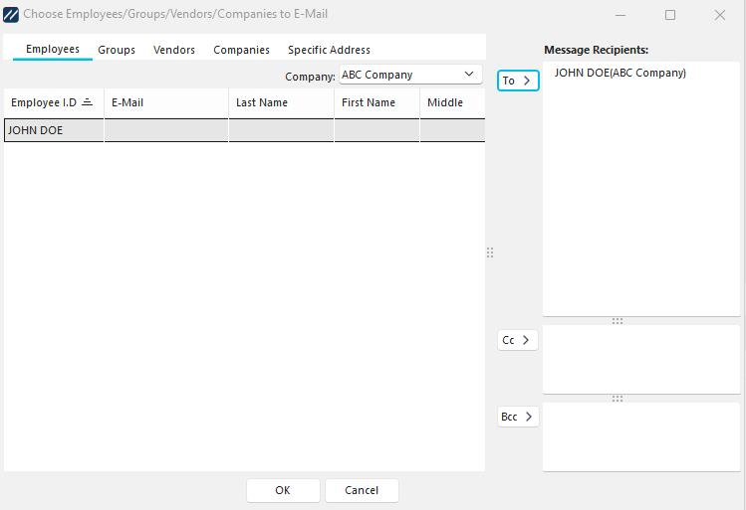Add selected employee to Cc recipients
This screenshot has width=746, height=510.
click(x=518, y=340)
